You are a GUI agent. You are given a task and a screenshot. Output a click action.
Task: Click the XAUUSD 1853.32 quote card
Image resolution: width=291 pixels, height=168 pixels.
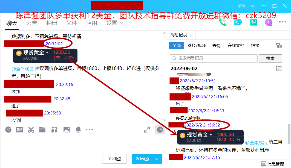[x=45, y=55]
